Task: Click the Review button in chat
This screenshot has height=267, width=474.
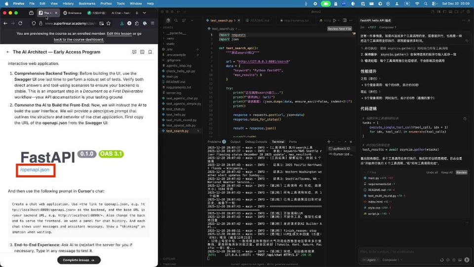Action: click(x=461, y=172)
